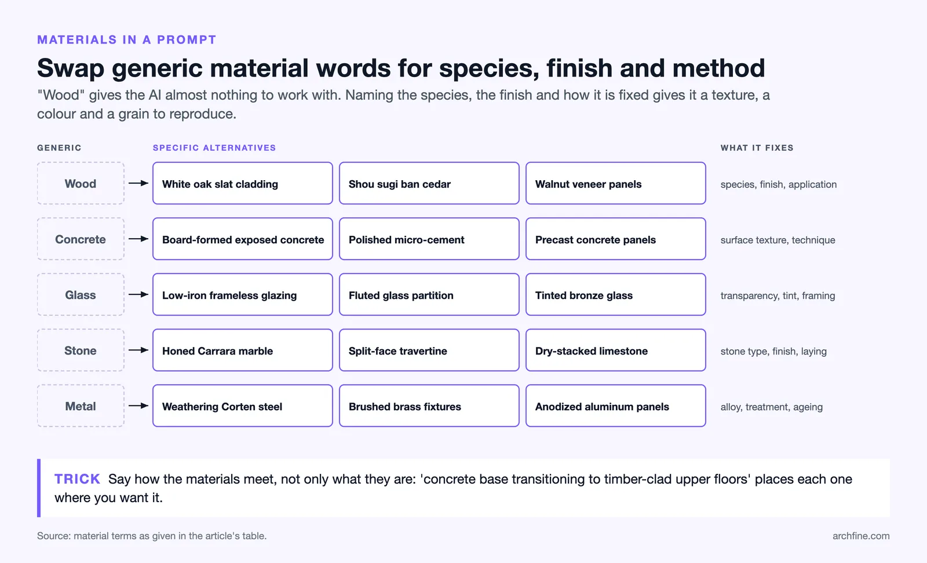The image size is (927, 563).
Task: Click the Honed Carrara marble card
Action: [x=243, y=350]
